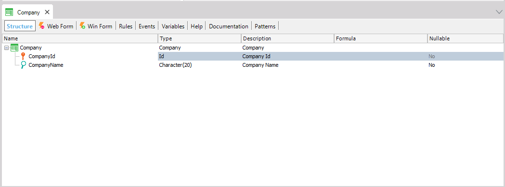The width and height of the screenshot is (505, 187).
Task: Click the Description column header
Action: (x=287, y=38)
